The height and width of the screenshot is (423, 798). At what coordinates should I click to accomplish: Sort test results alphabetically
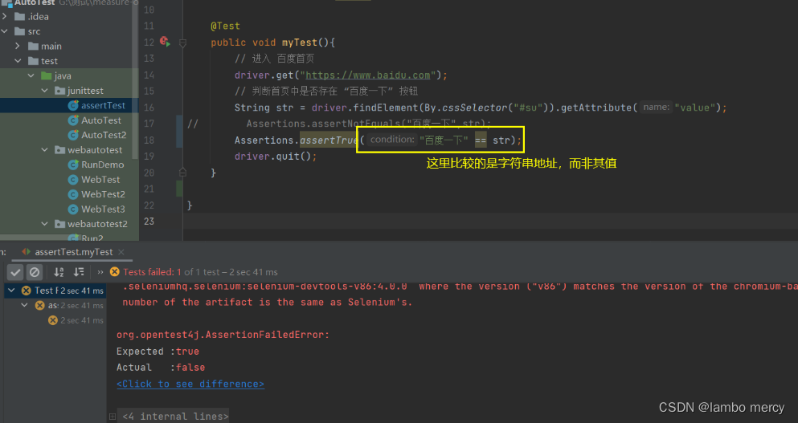click(x=59, y=272)
